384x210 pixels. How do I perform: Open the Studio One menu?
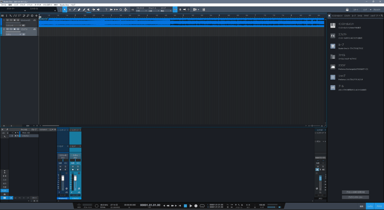64,5
